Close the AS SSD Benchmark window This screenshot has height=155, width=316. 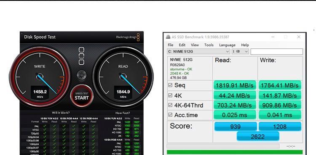pos(299,37)
